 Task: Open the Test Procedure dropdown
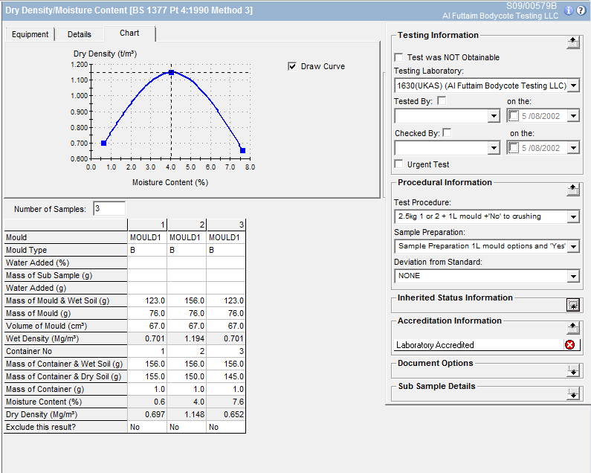(x=573, y=216)
